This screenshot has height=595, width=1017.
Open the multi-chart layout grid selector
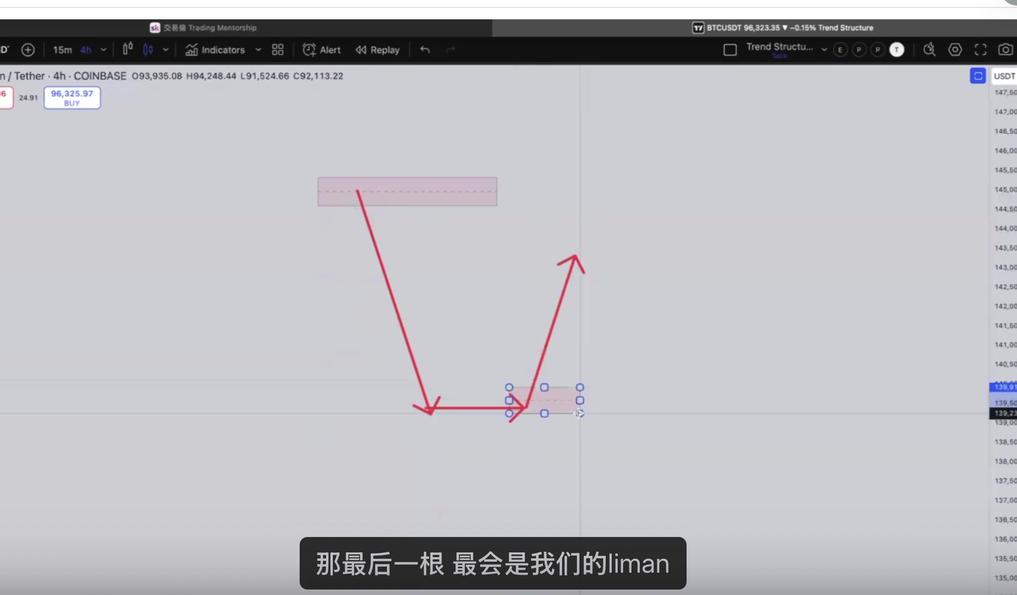coord(277,50)
